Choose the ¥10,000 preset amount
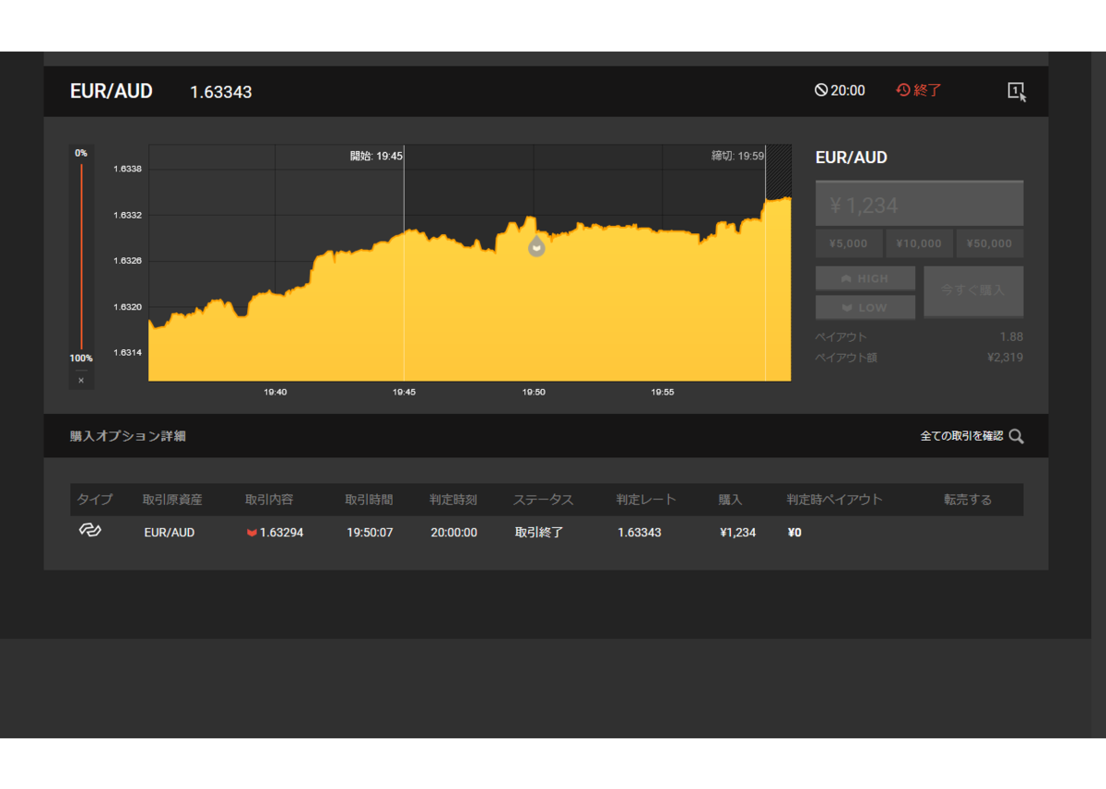Image resolution: width=1106 pixels, height=789 pixels. tap(919, 243)
